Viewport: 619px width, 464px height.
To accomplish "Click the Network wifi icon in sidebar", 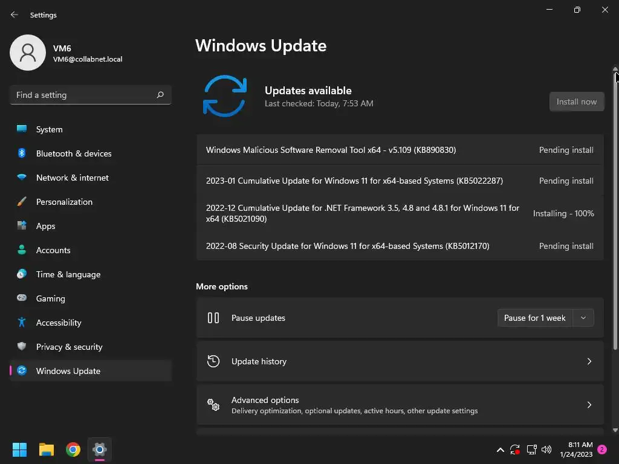I will pos(22,177).
